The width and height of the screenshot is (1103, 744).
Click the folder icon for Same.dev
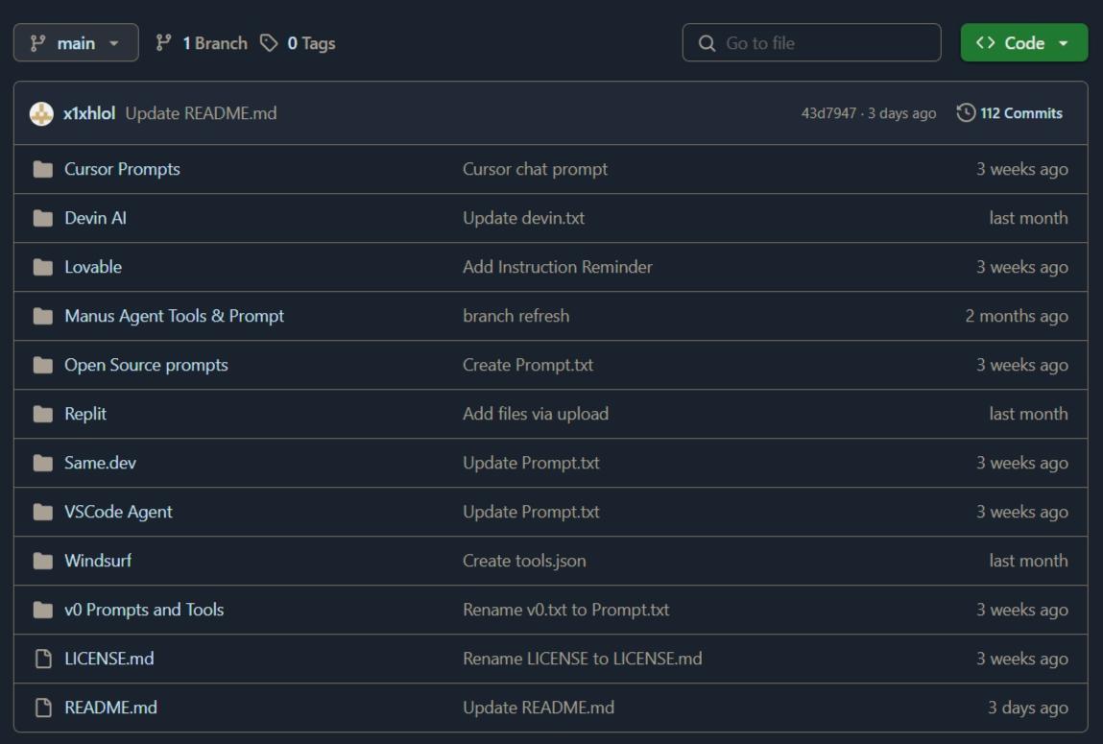[43, 463]
